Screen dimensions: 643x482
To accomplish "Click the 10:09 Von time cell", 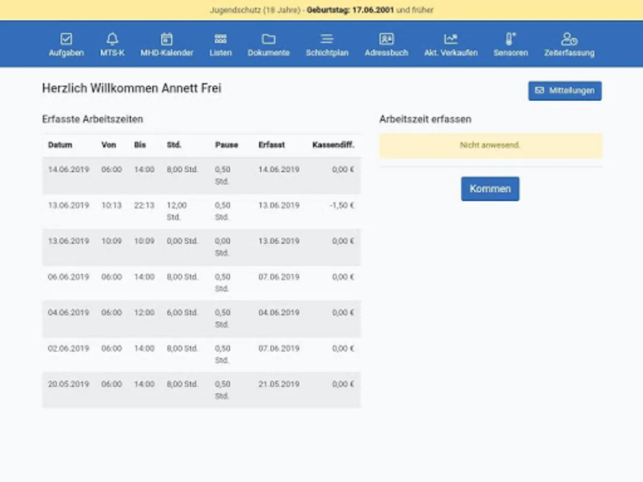I will coord(111,242).
